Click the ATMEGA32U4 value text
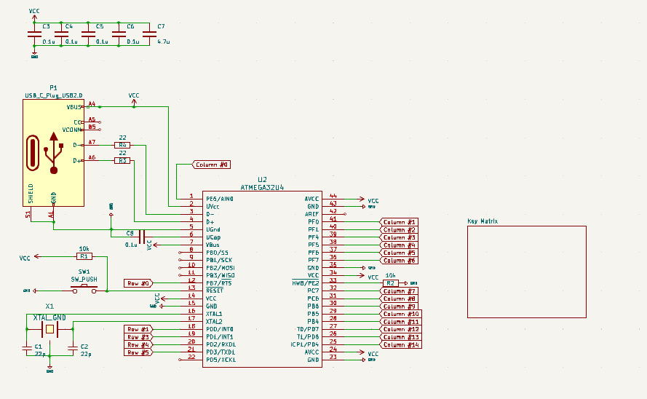This screenshot has height=399, width=647. 262,187
